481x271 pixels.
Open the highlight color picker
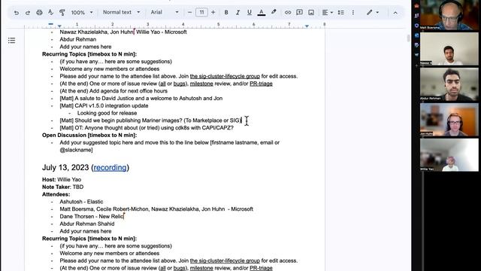[x=274, y=12]
